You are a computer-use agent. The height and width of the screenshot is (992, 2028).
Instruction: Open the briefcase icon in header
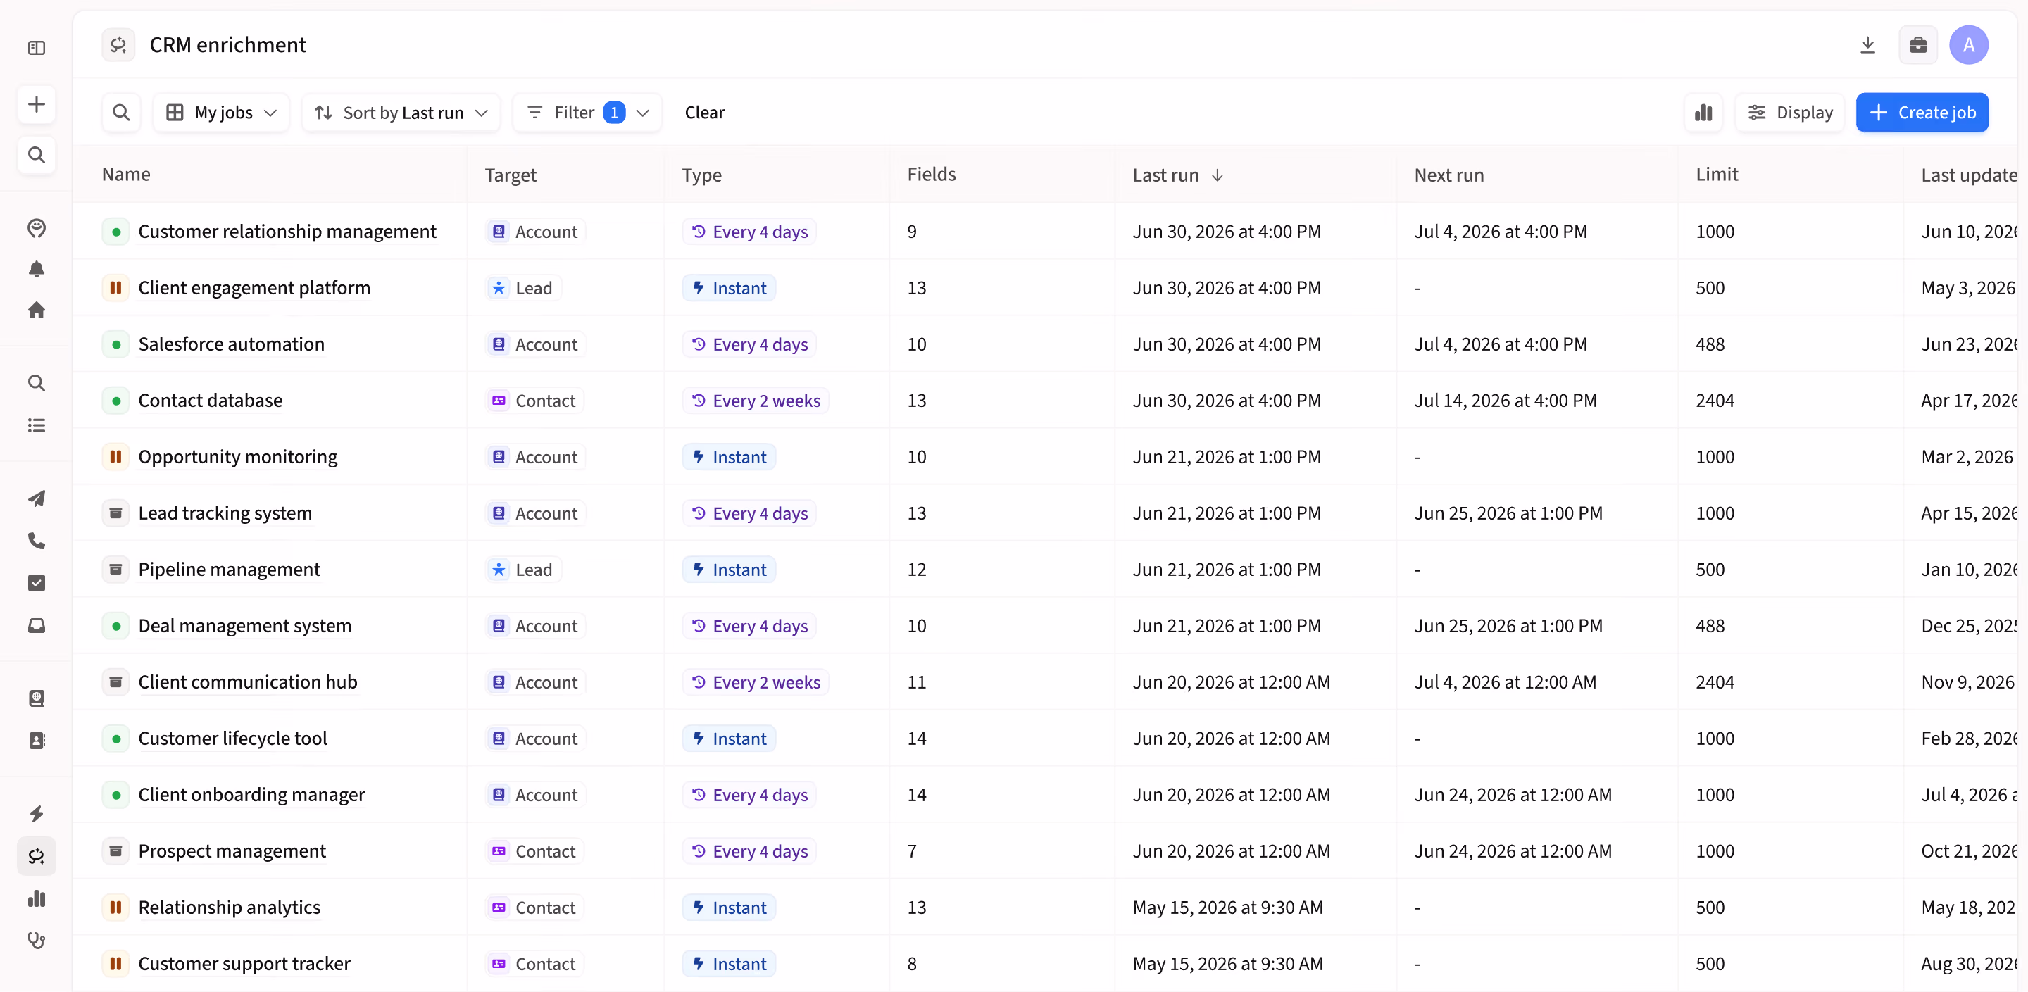[1917, 45]
